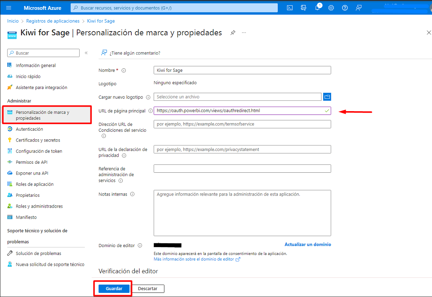This screenshot has height=297, width=432.
Task: Go to Registros de aplicaciones breadcrumb
Action: point(53,21)
